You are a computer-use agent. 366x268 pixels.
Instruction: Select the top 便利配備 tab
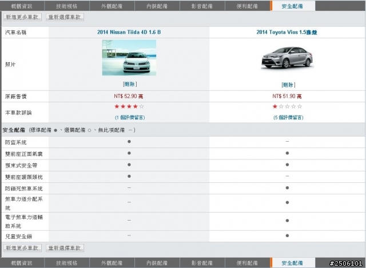pyautogui.click(x=247, y=6)
